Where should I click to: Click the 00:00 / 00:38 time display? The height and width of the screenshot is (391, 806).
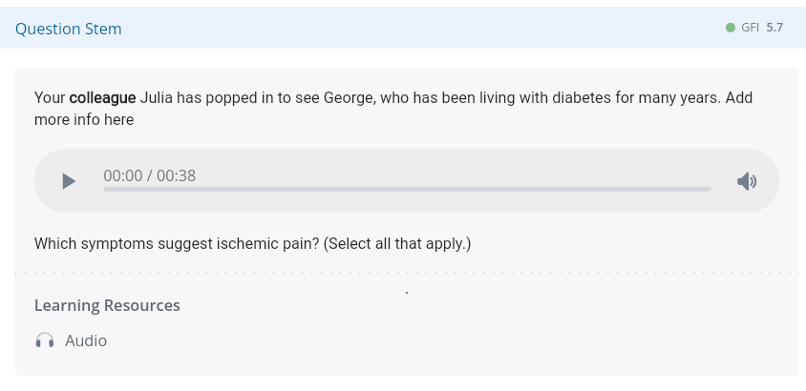click(x=150, y=175)
